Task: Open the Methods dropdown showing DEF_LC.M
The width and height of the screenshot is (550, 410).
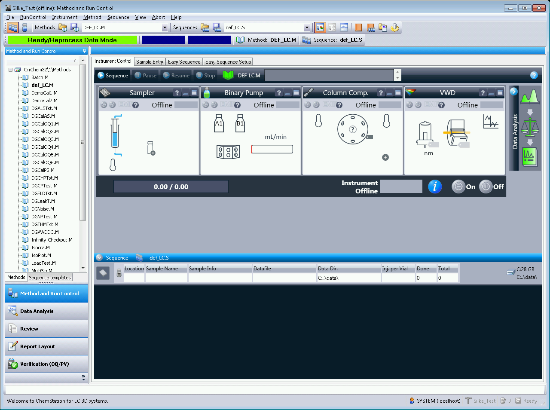Action: point(165,27)
